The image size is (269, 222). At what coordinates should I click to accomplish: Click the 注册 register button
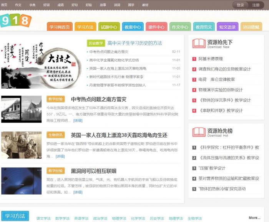[x=256, y=5]
